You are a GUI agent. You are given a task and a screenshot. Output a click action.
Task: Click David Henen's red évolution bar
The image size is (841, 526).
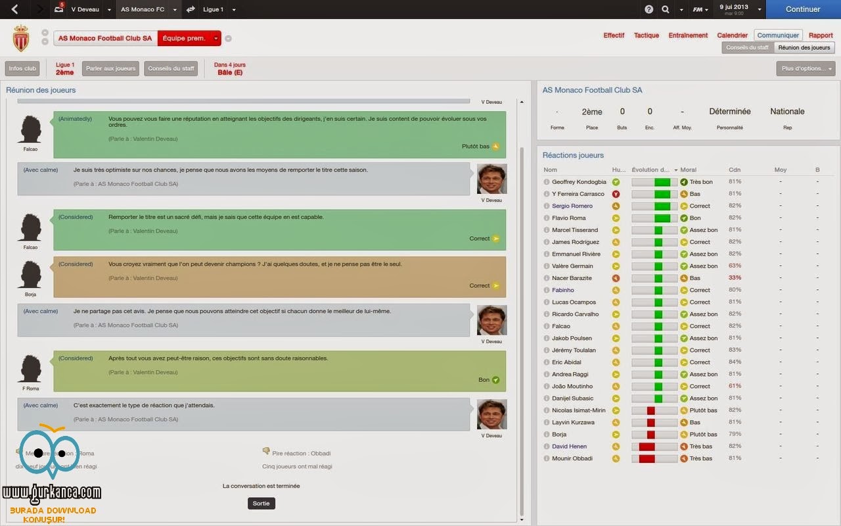[x=654, y=446]
